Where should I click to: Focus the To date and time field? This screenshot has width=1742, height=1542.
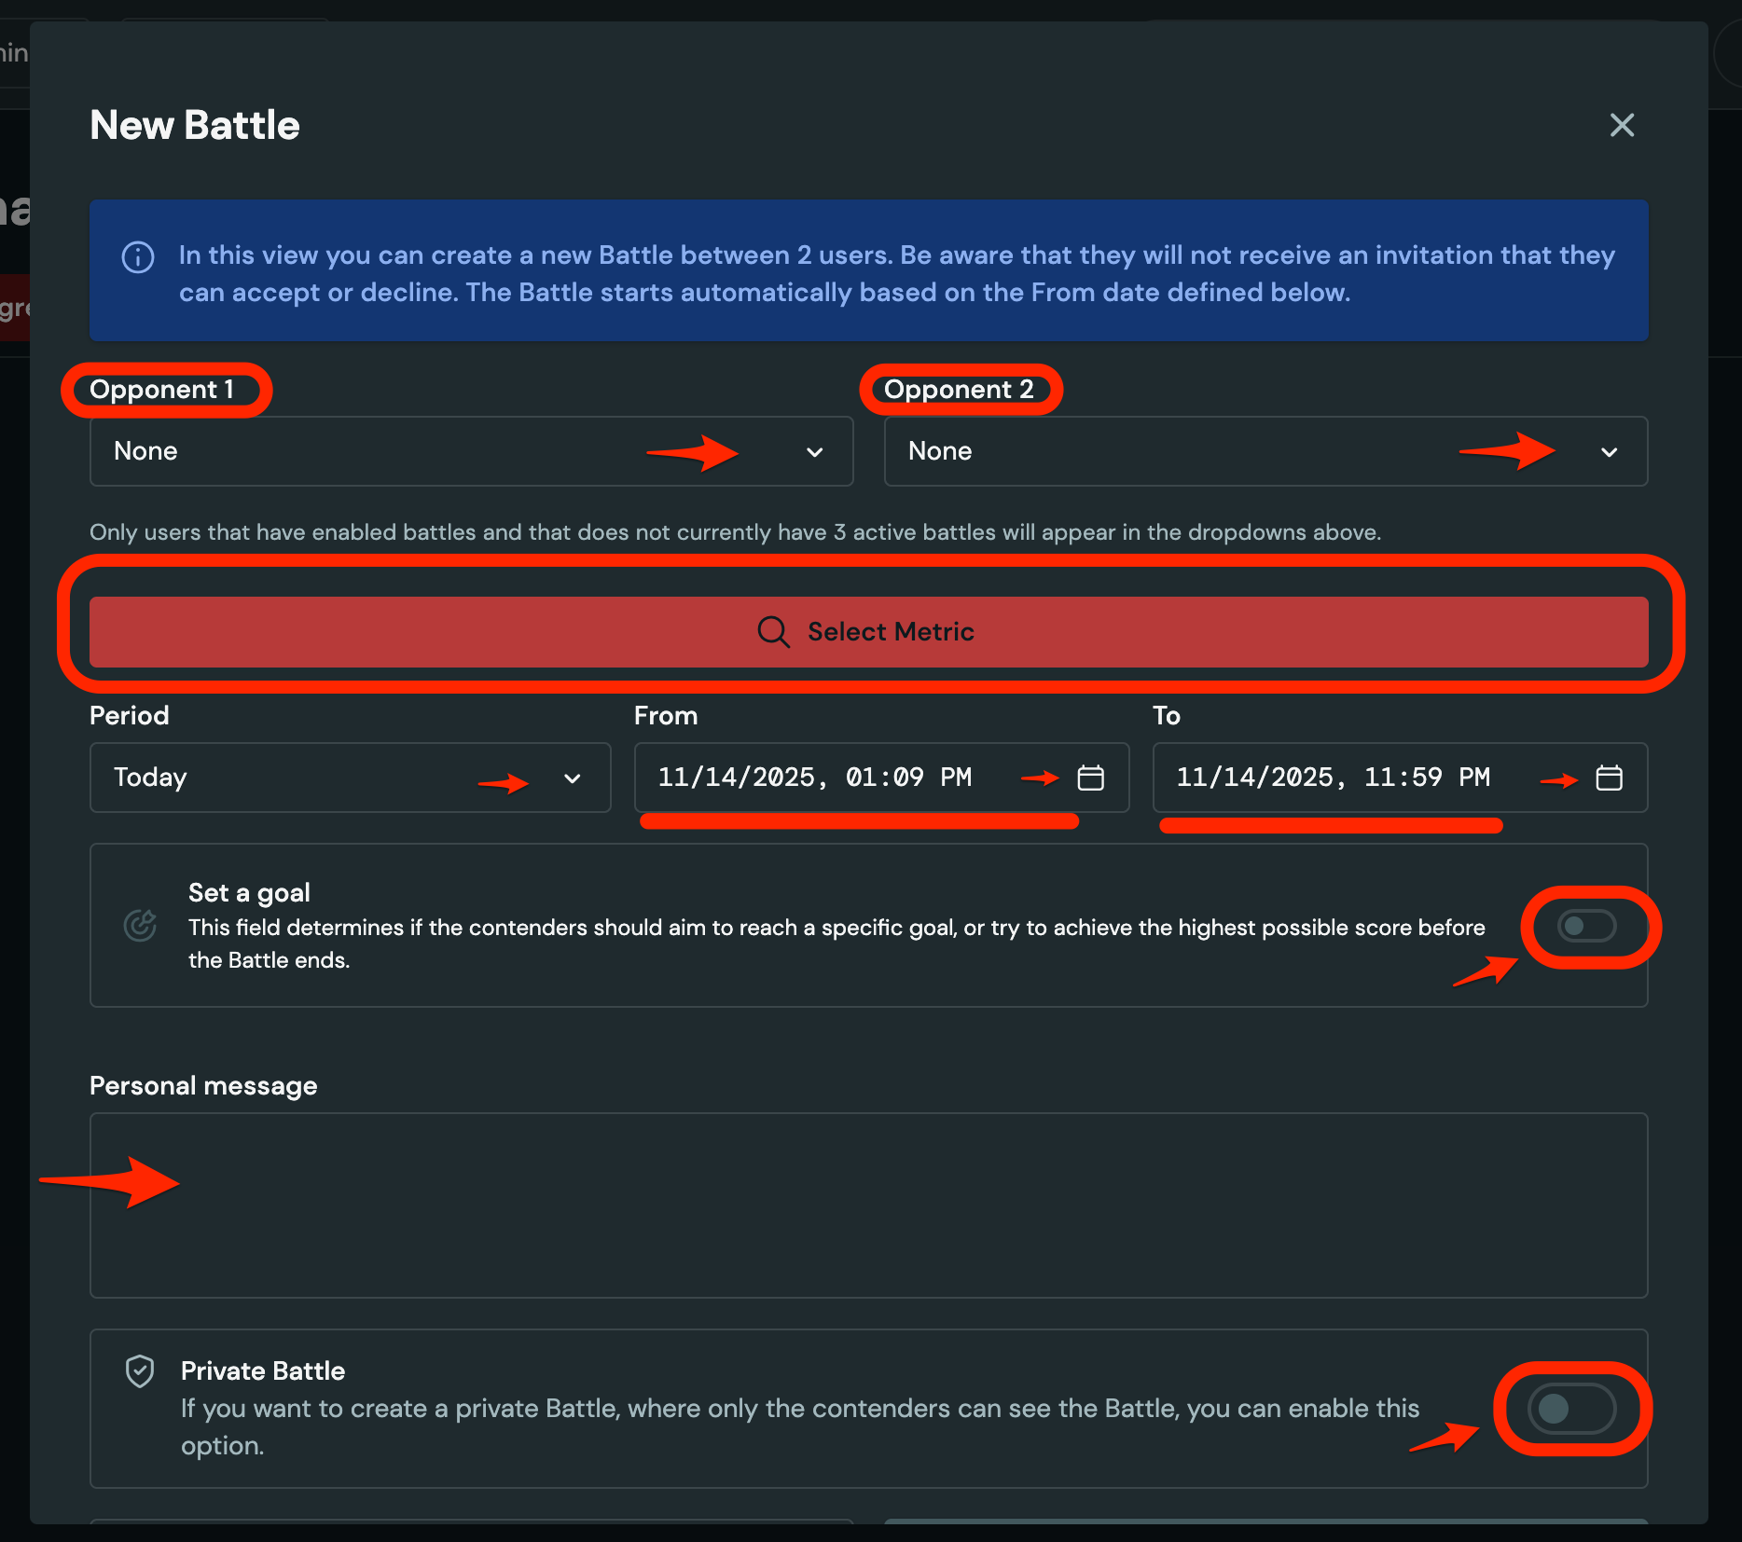pos(1333,778)
